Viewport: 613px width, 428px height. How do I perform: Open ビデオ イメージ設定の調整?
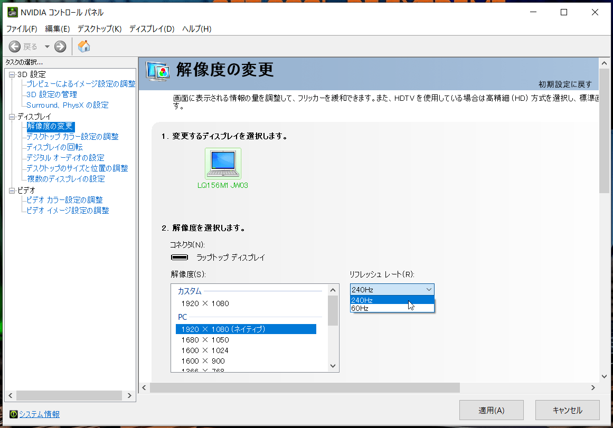click(68, 211)
